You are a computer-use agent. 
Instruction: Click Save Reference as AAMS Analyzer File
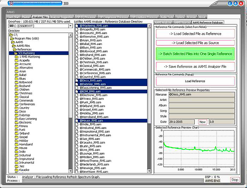click(x=195, y=66)
